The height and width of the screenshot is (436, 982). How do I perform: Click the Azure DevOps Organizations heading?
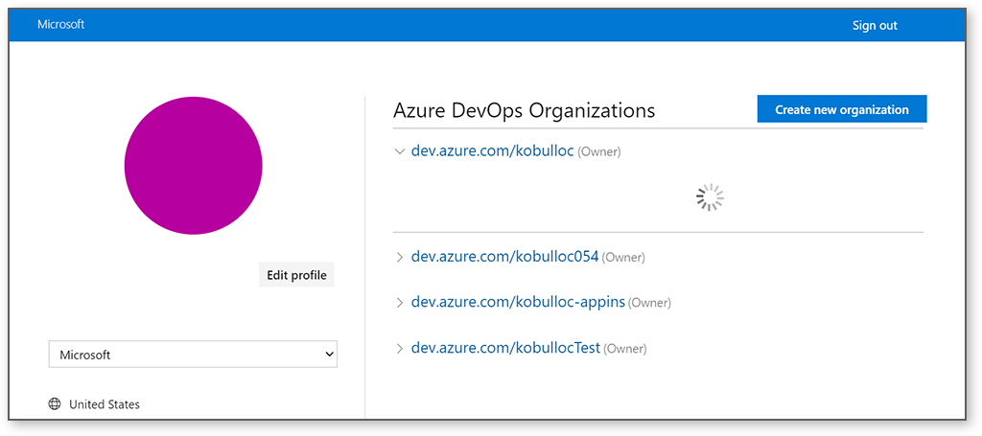(524, 110)
